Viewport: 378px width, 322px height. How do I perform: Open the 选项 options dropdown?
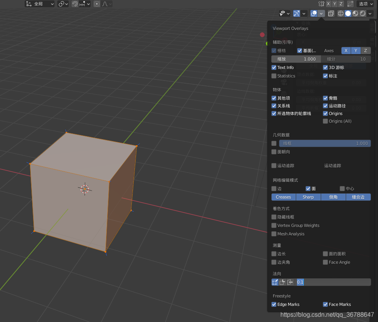365,4
